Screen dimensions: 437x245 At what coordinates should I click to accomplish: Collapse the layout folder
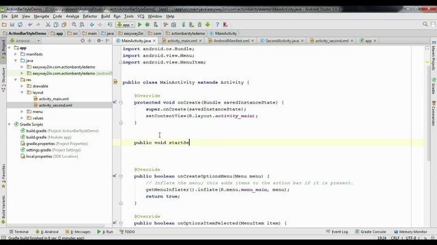(22, 93)
